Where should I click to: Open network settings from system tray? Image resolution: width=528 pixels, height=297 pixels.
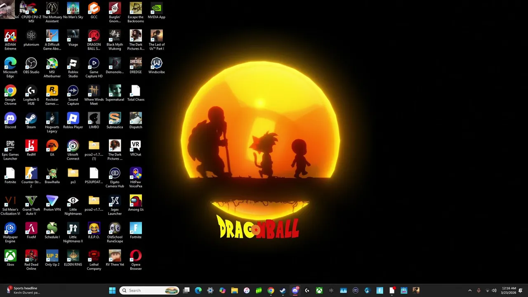pyautogui.click(x=487, y=290)
